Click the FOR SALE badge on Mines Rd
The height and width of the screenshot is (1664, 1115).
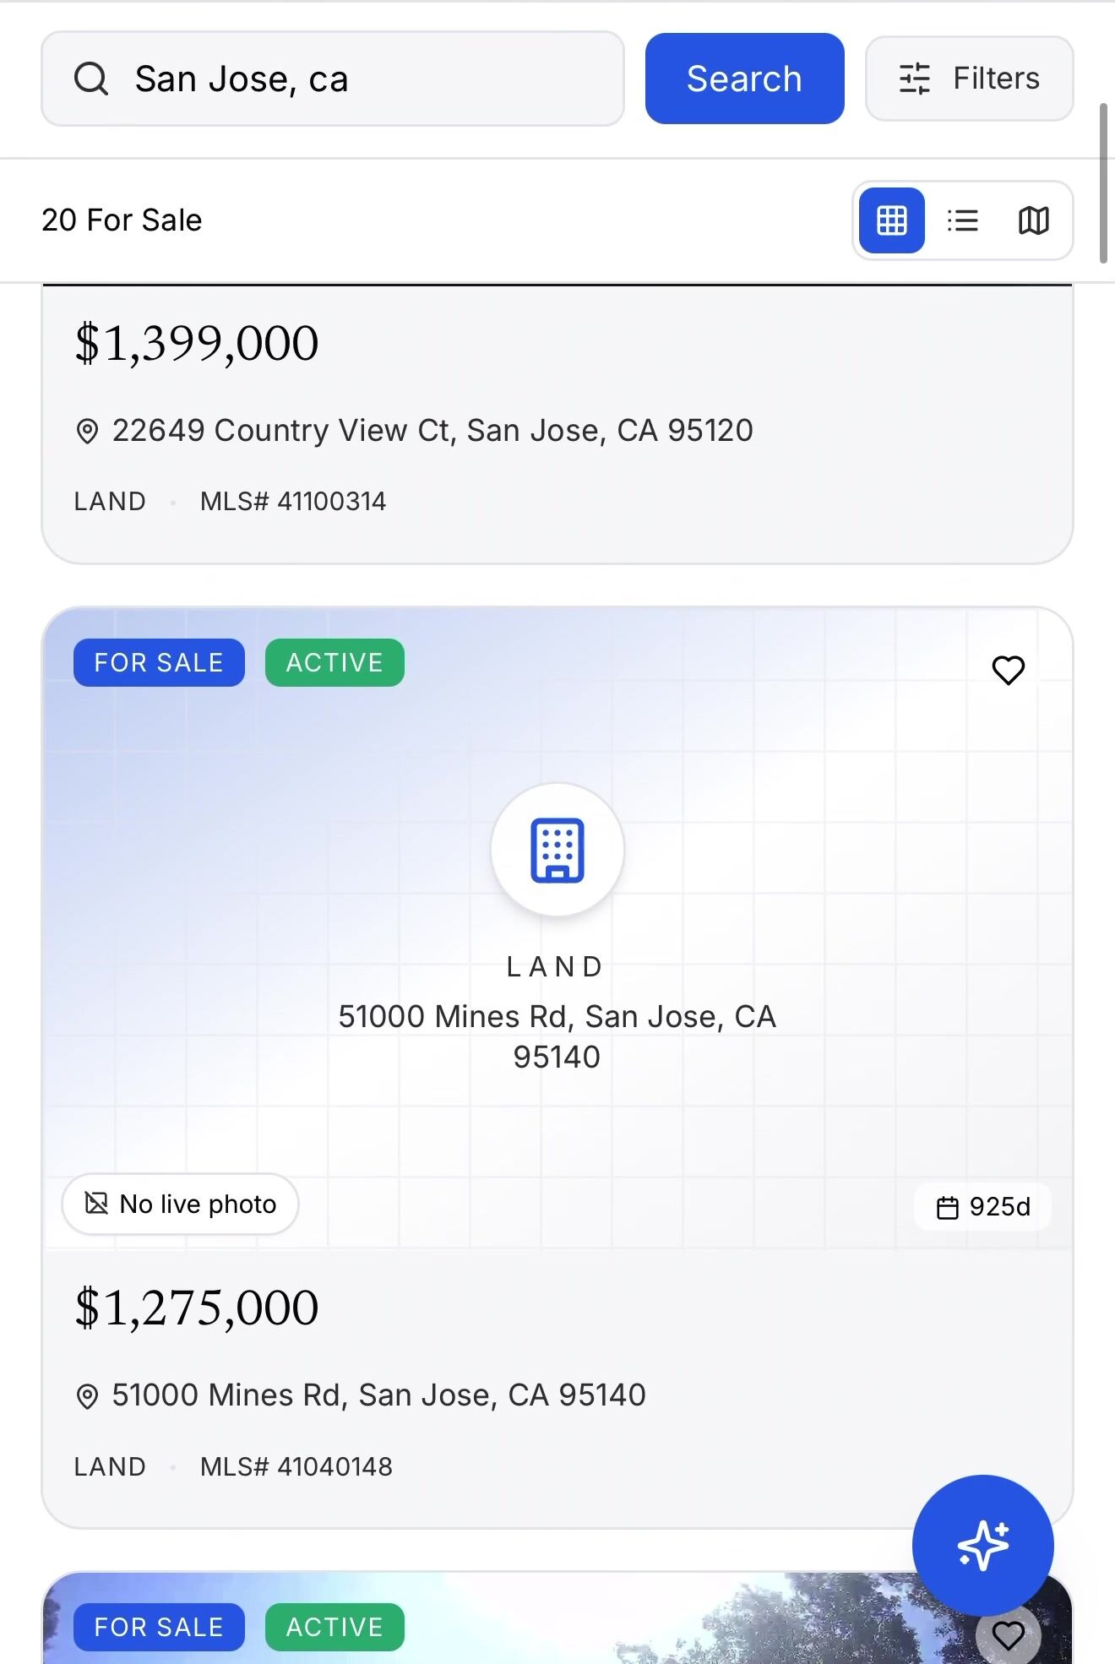click(x=159, y=663)
